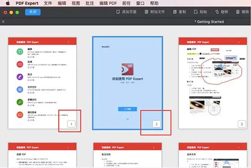This screenshot has width=251, height=168.
Task: Click the 复制 label
Action: point(182,12)
